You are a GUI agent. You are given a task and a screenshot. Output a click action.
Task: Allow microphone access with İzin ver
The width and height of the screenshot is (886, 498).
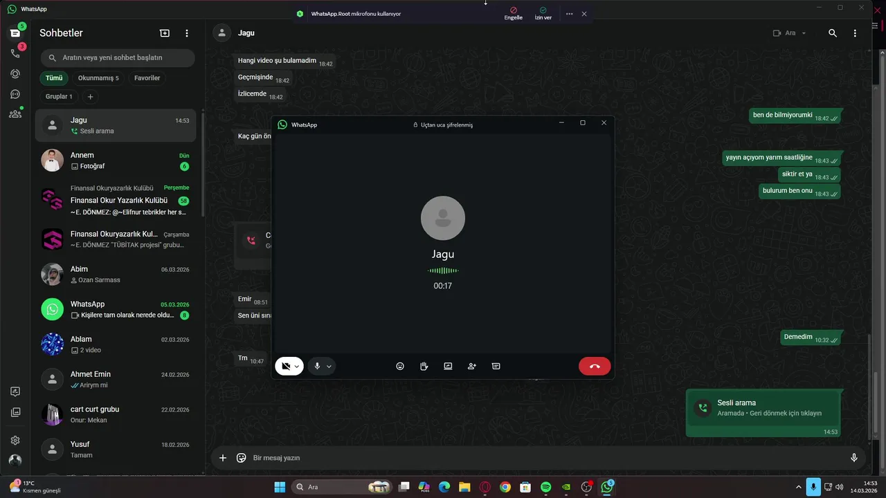(543, 14)
